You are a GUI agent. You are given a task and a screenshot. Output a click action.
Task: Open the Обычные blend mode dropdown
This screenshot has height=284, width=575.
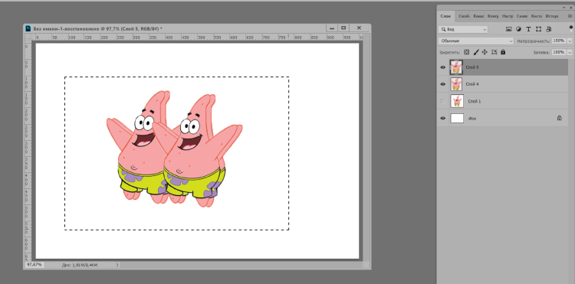coord(476,41)
